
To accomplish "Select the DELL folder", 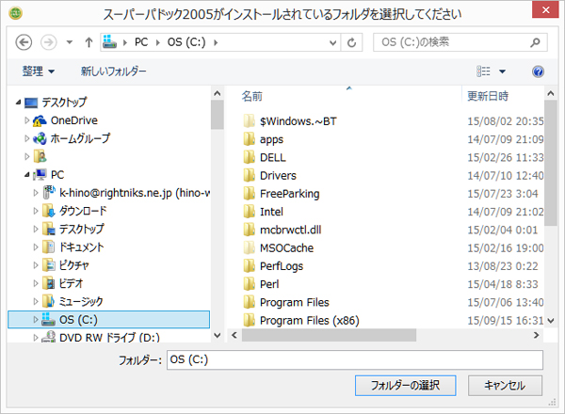I will click(273, 158).
